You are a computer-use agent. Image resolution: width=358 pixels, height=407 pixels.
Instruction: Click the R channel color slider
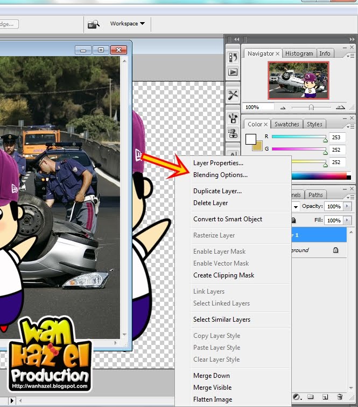pyautogui.click(x=299, y=137)
